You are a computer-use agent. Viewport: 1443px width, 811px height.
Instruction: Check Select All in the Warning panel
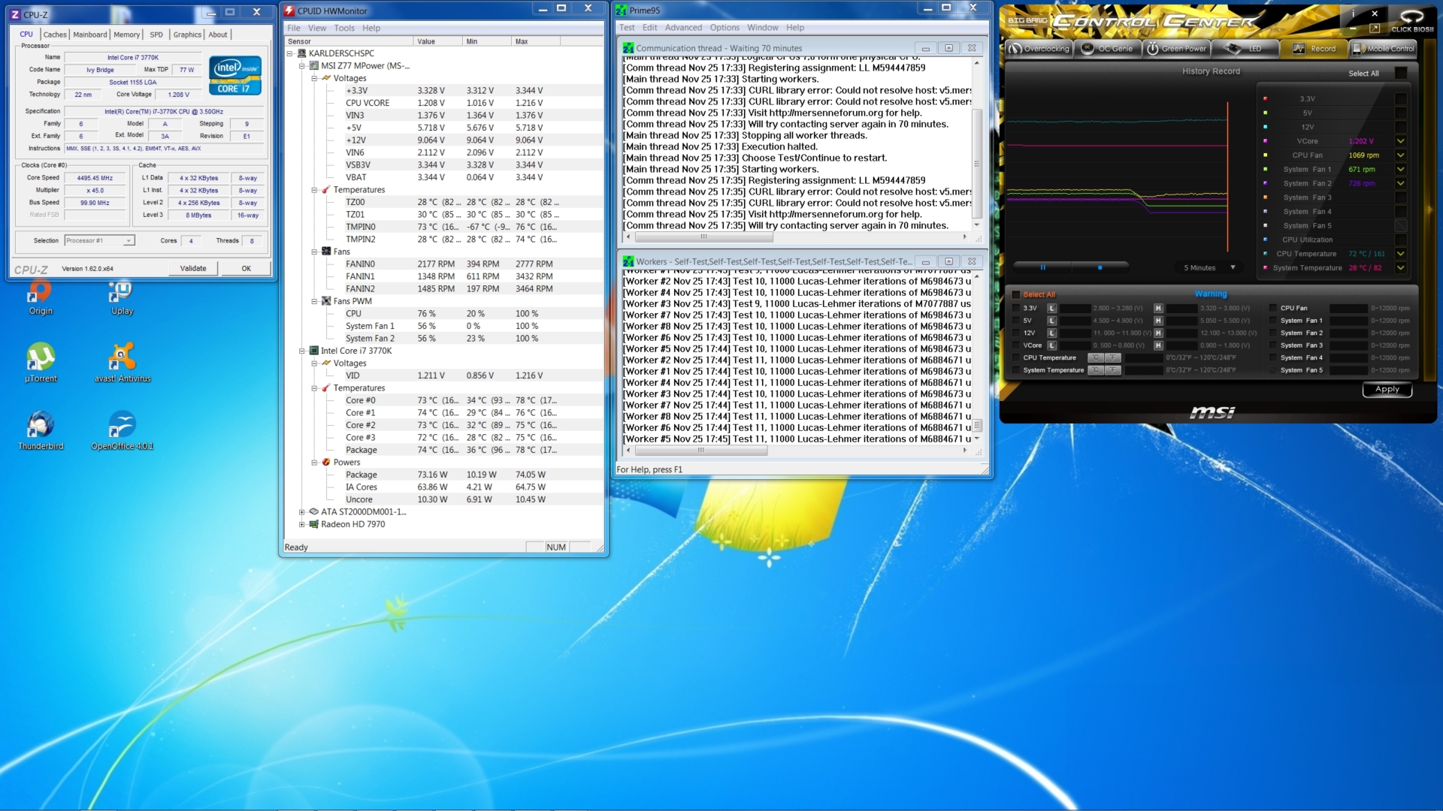1016,294
